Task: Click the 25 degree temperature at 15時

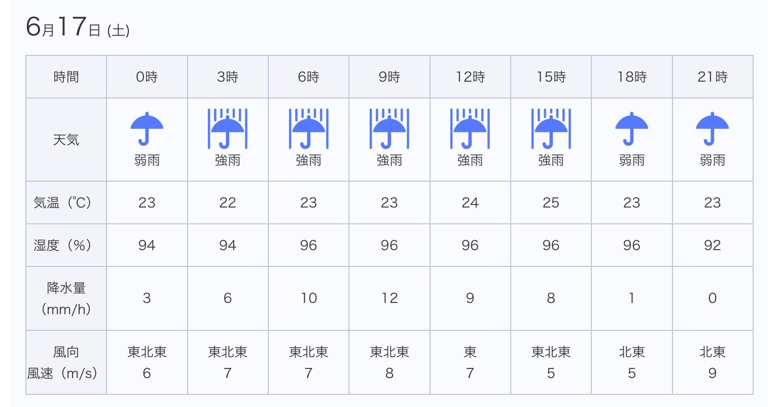Action: [x=551, y=202]
